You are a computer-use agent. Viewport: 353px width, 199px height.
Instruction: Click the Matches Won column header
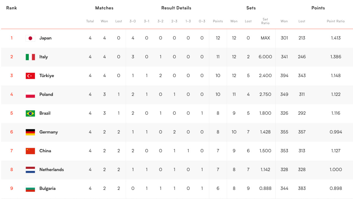[x=104, y=21]
